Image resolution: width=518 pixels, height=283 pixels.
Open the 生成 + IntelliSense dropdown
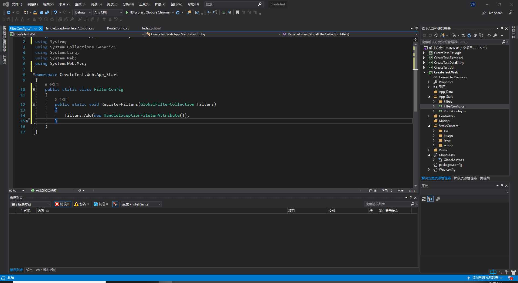(141, 204)
